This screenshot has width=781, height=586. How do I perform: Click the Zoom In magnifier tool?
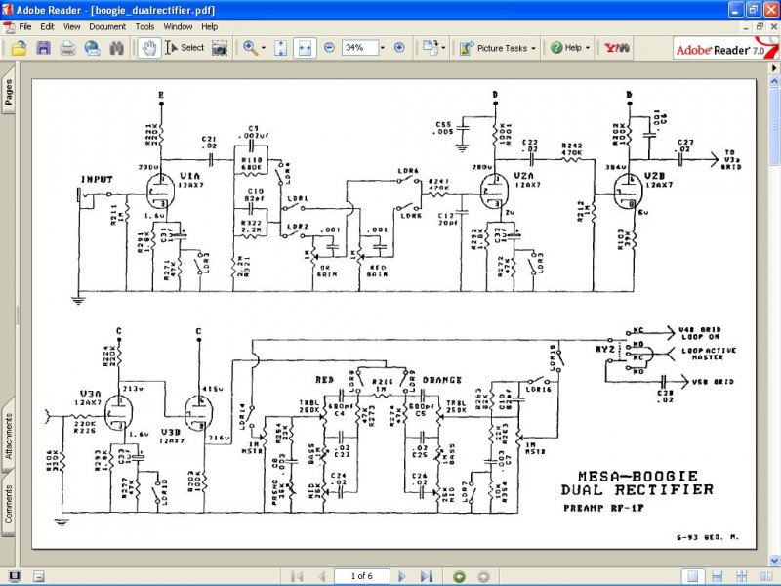pos(250,48)
